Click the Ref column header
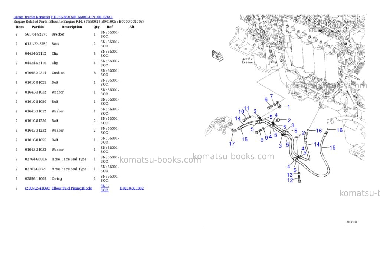This screenshot has width=380, height=269. [x=110, y=27]
